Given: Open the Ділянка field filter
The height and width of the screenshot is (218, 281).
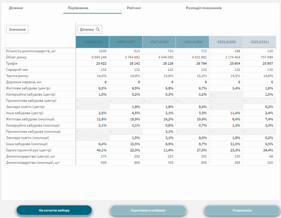Looking at the screenshot, I should pos(87,29).
